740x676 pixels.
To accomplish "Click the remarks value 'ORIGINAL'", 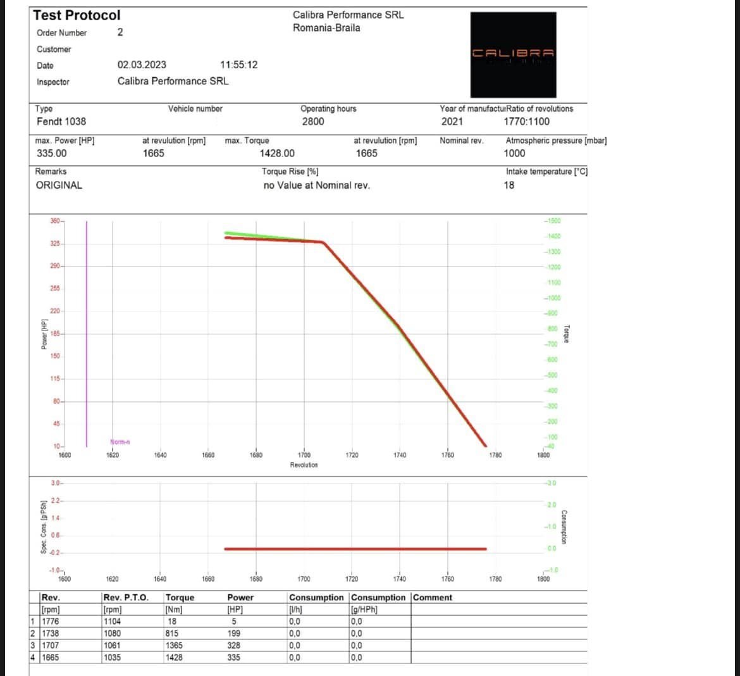I will pos(59,185).
